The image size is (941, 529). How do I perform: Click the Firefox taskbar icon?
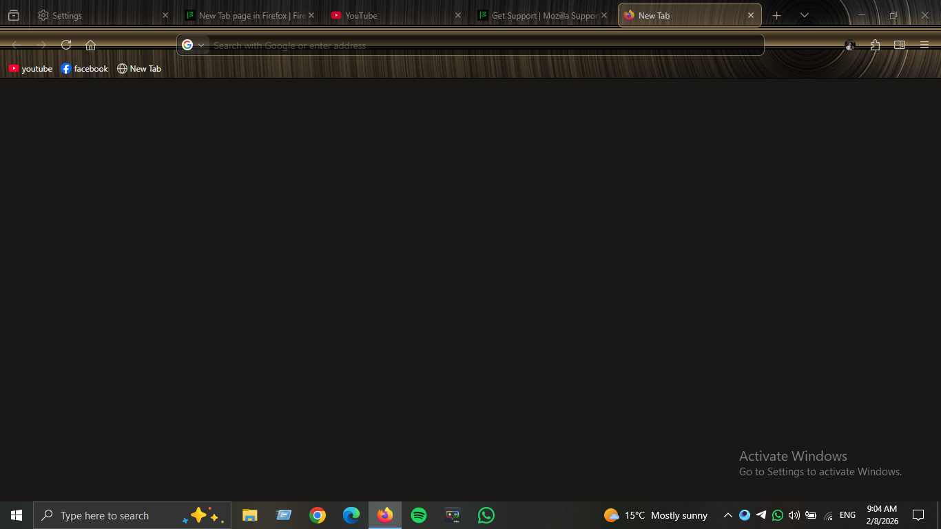coord(385,515)
